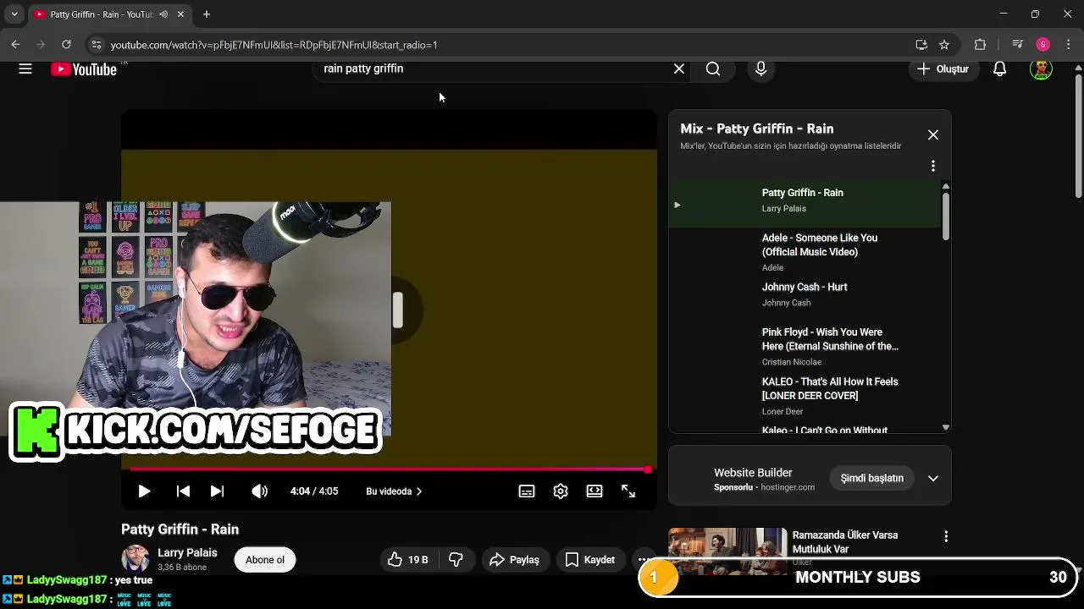Mute the video volume speaker icon

click(x=259, y=491)
